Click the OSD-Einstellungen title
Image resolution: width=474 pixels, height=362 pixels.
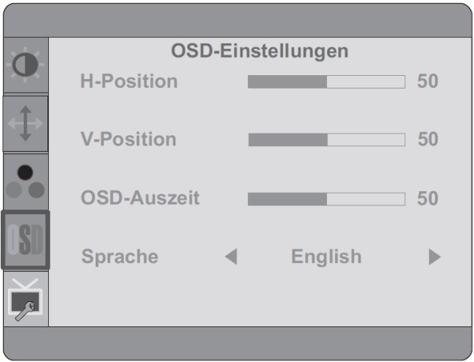[x=260, y=51]
